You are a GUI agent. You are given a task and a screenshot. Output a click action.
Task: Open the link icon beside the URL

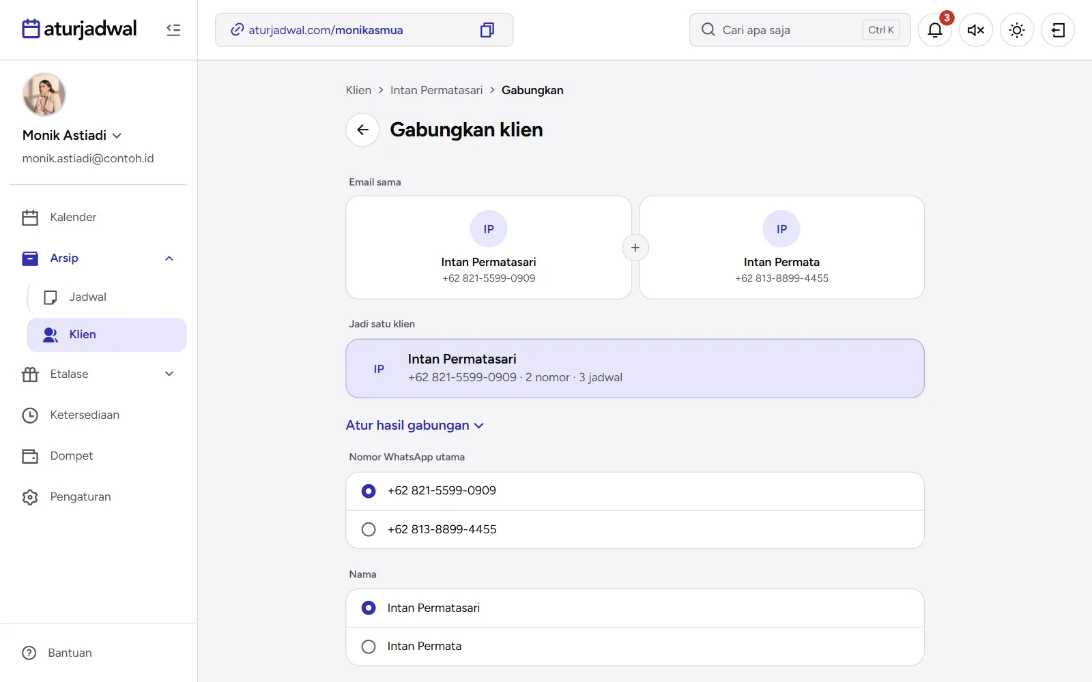tap(237, 30)
